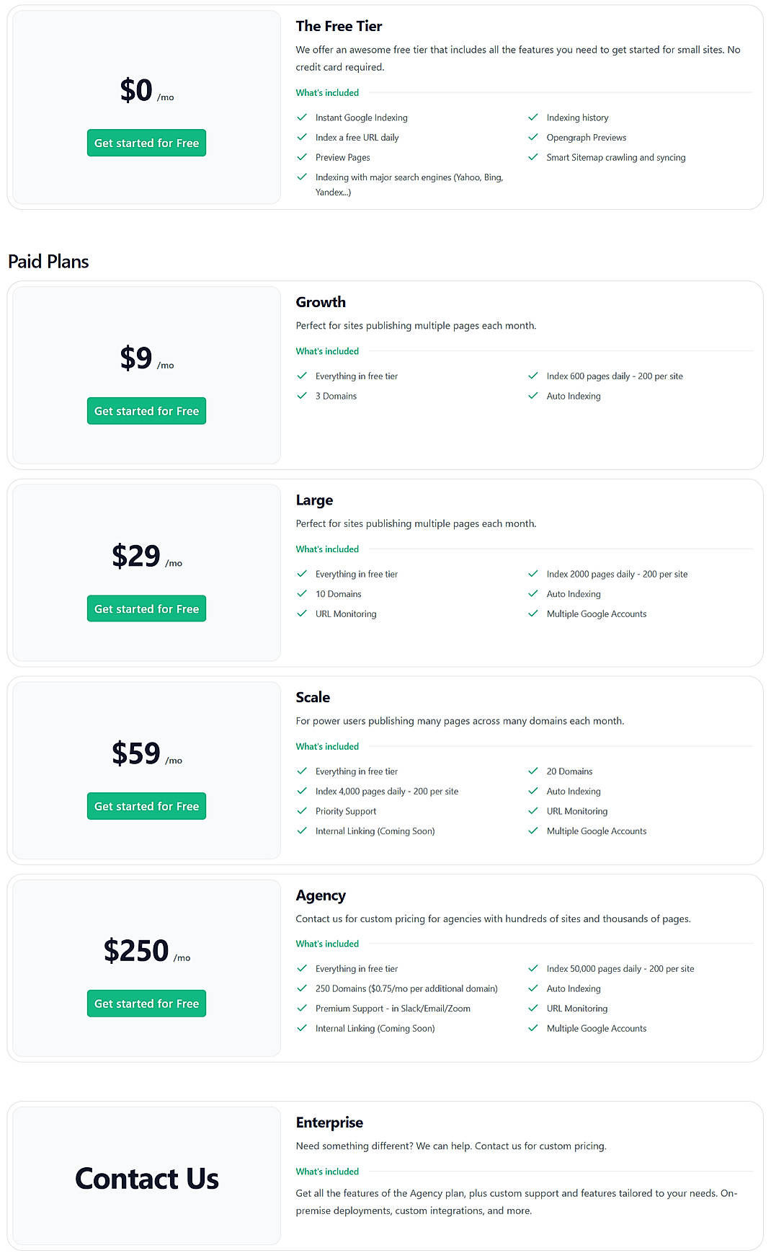Click Get started for Free on the Scale plan
The height and width of the screenshot is (1253, 771).
pos(146,805)
